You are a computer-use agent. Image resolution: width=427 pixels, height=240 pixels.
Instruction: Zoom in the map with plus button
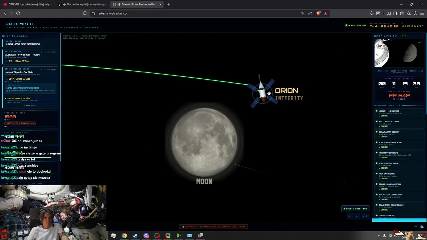point(350,216)
